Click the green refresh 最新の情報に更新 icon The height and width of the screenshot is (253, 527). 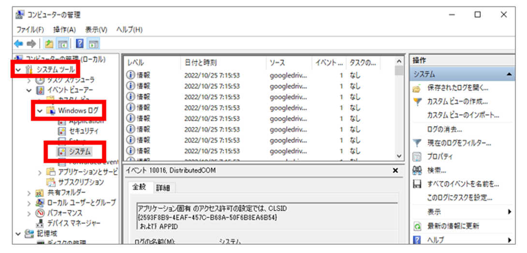pyautogui.click(x=417, y=226)
